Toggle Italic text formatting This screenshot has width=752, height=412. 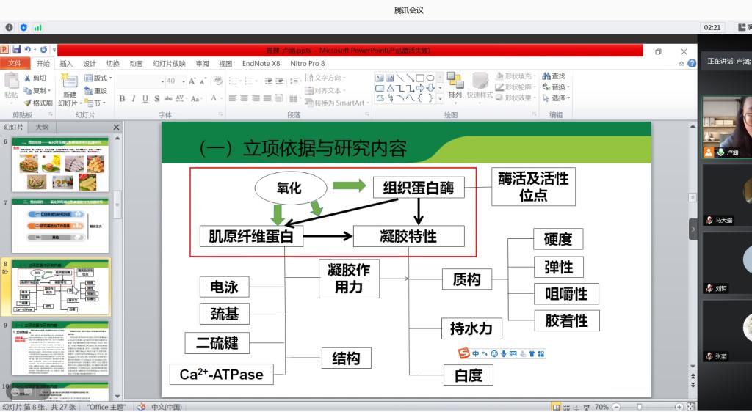click(x=134, y=99)
